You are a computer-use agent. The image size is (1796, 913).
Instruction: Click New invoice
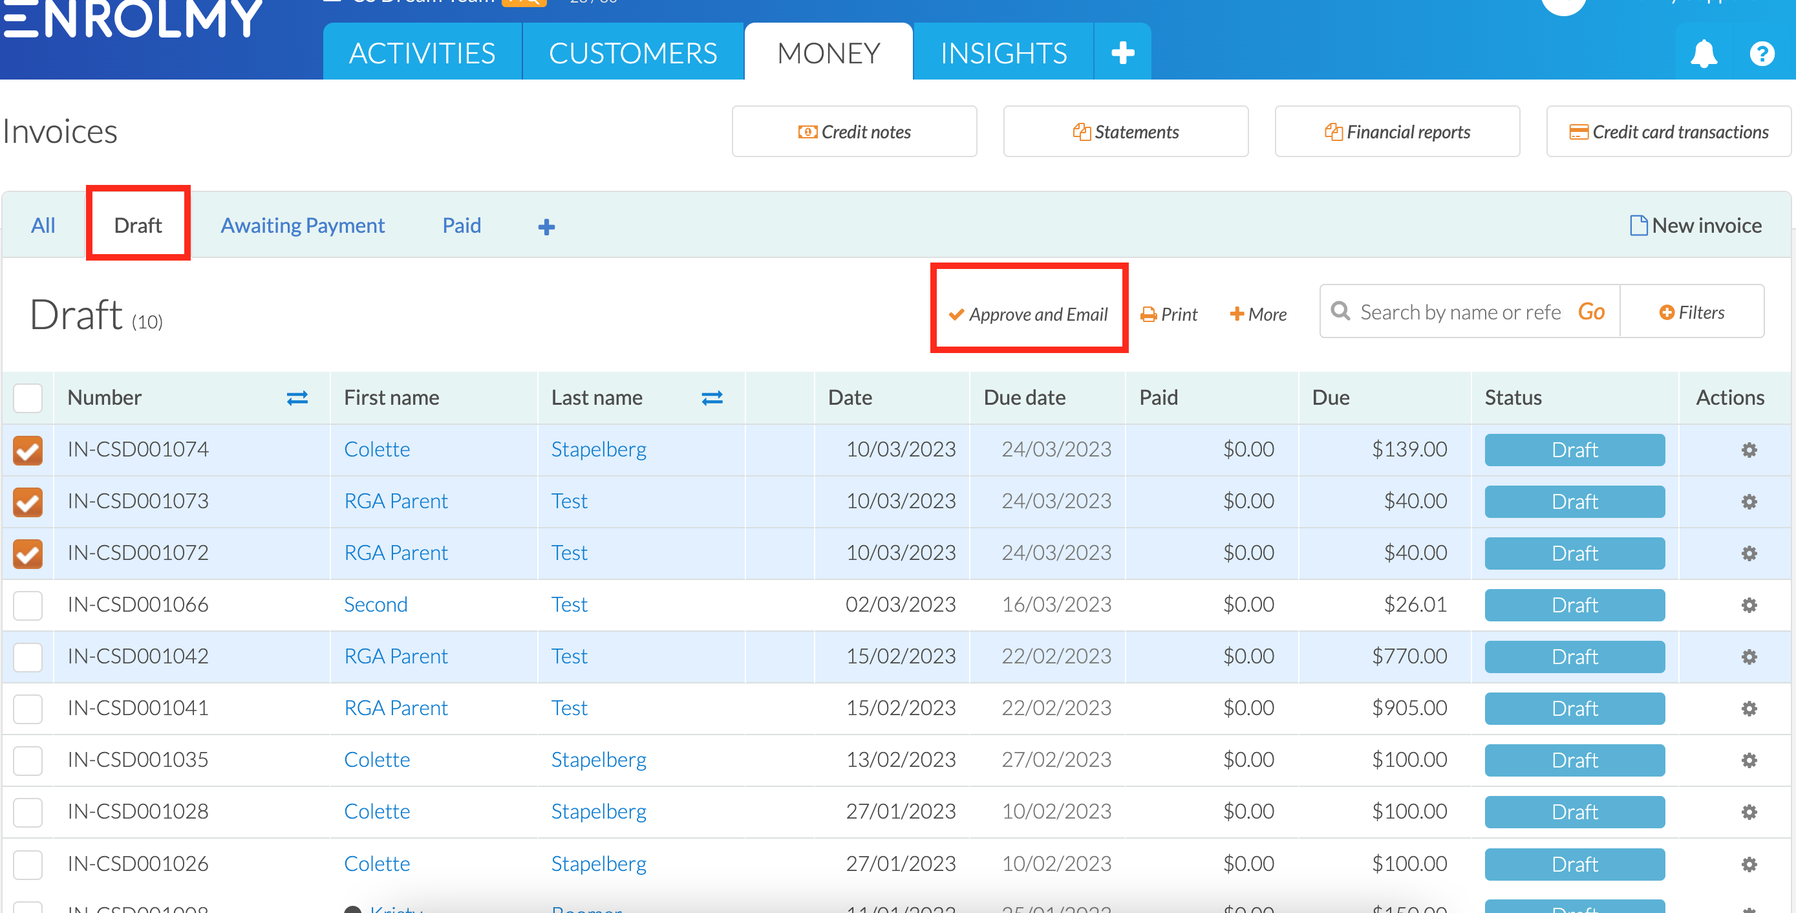[1696, 225]
